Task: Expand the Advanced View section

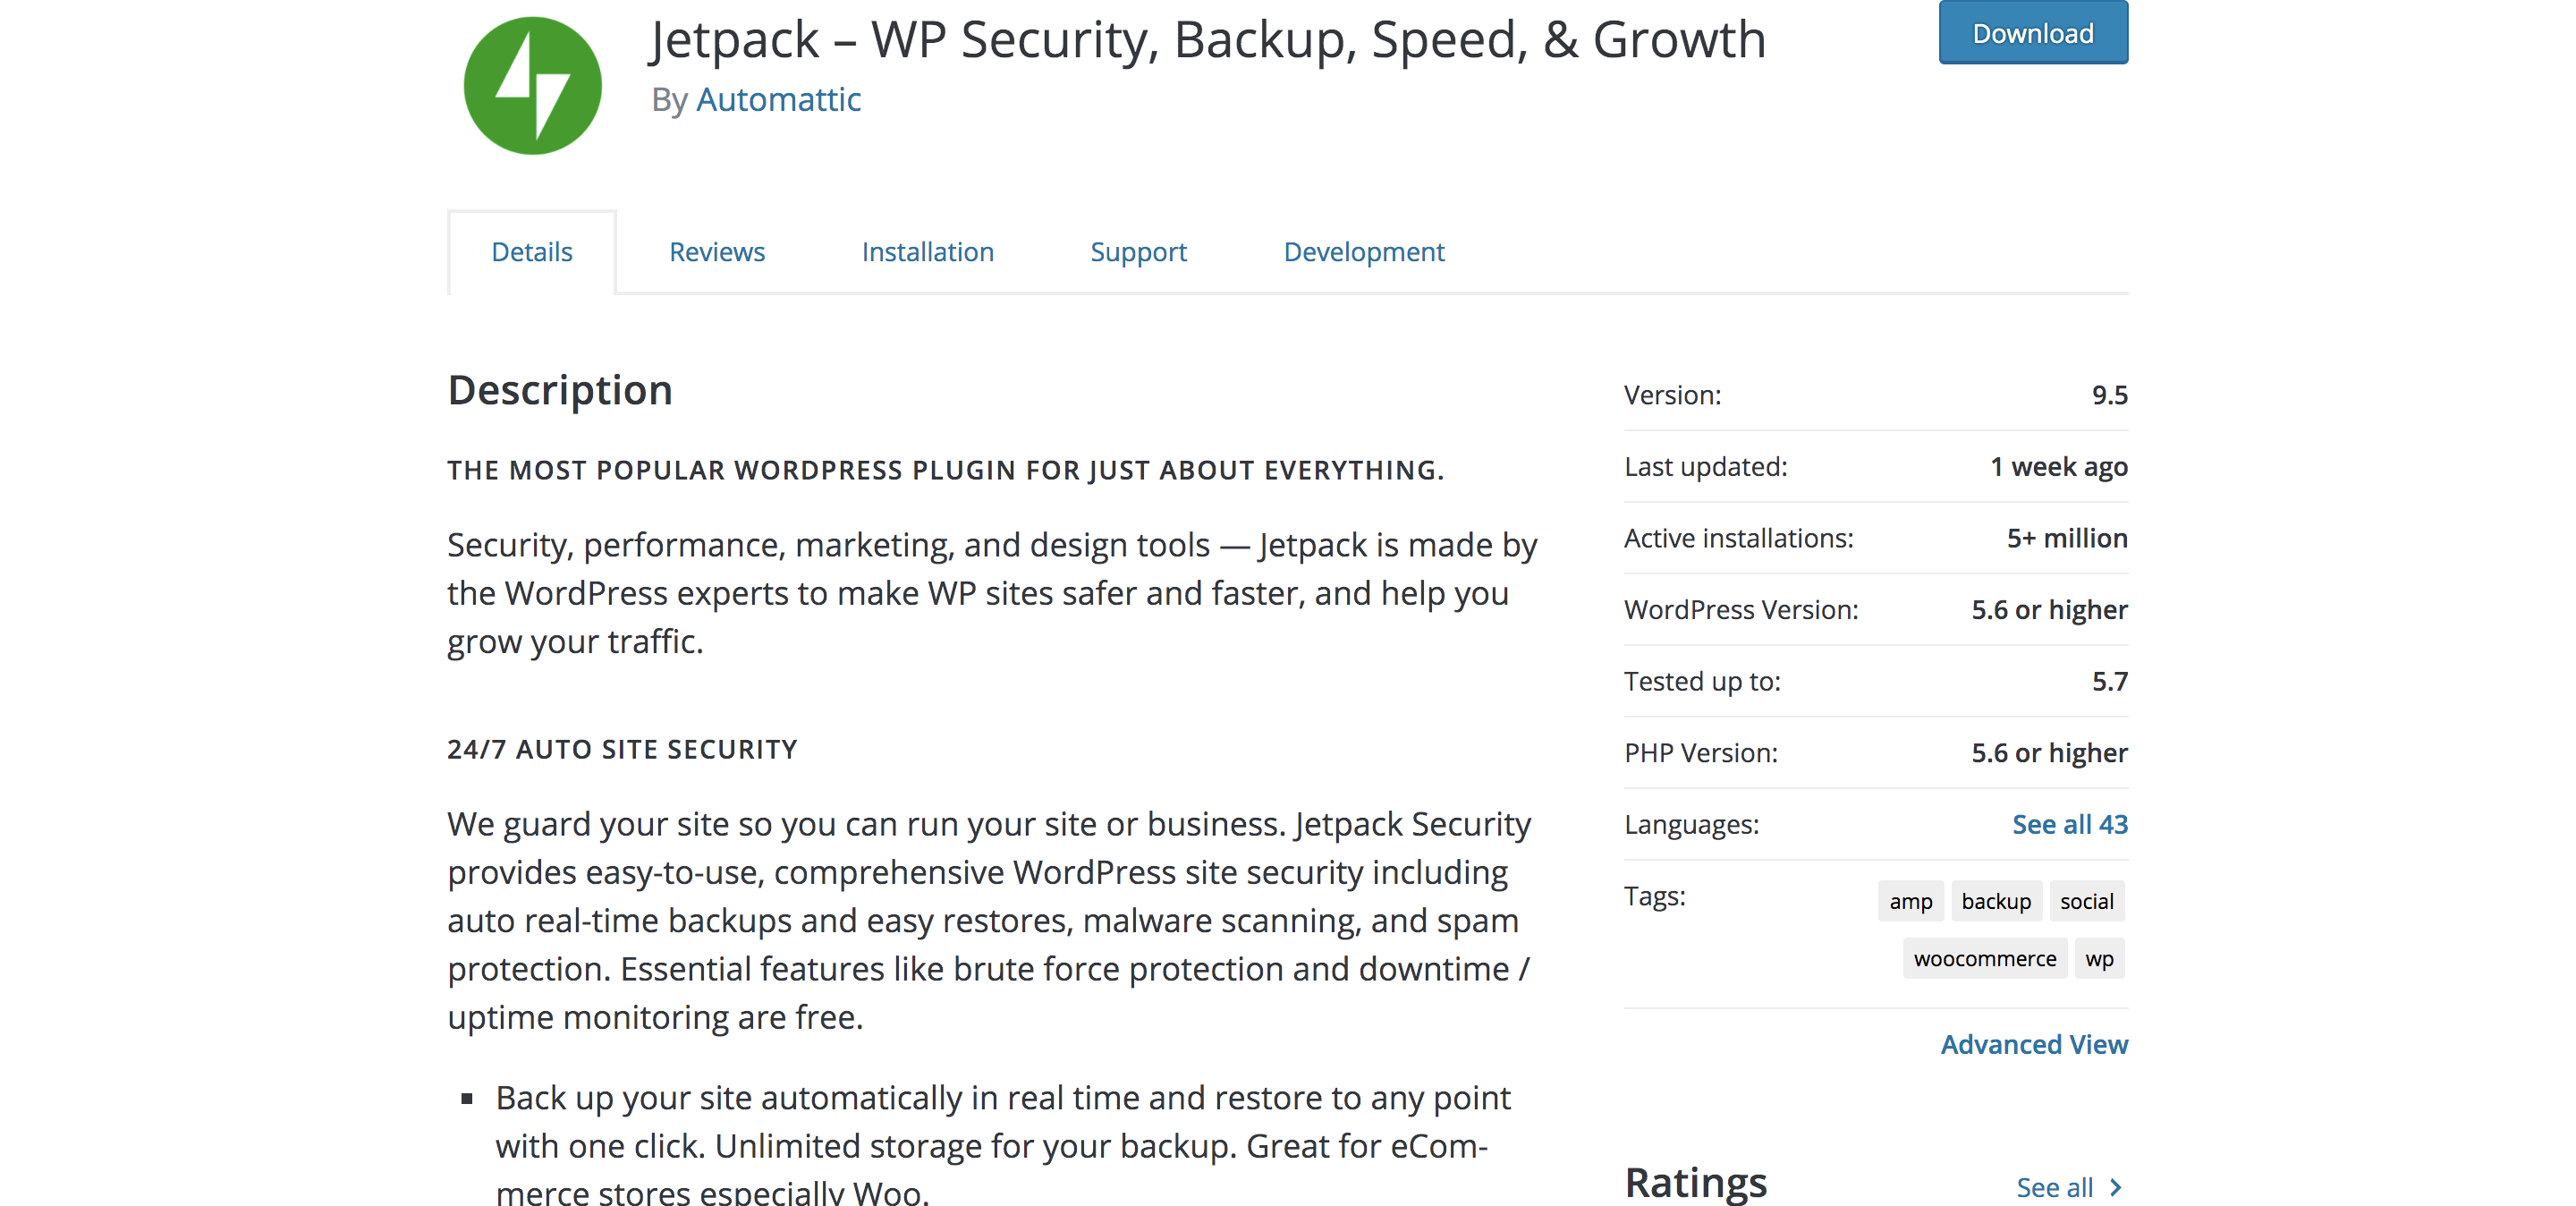Action: pyautogui.click(x=2034, y=1041)
